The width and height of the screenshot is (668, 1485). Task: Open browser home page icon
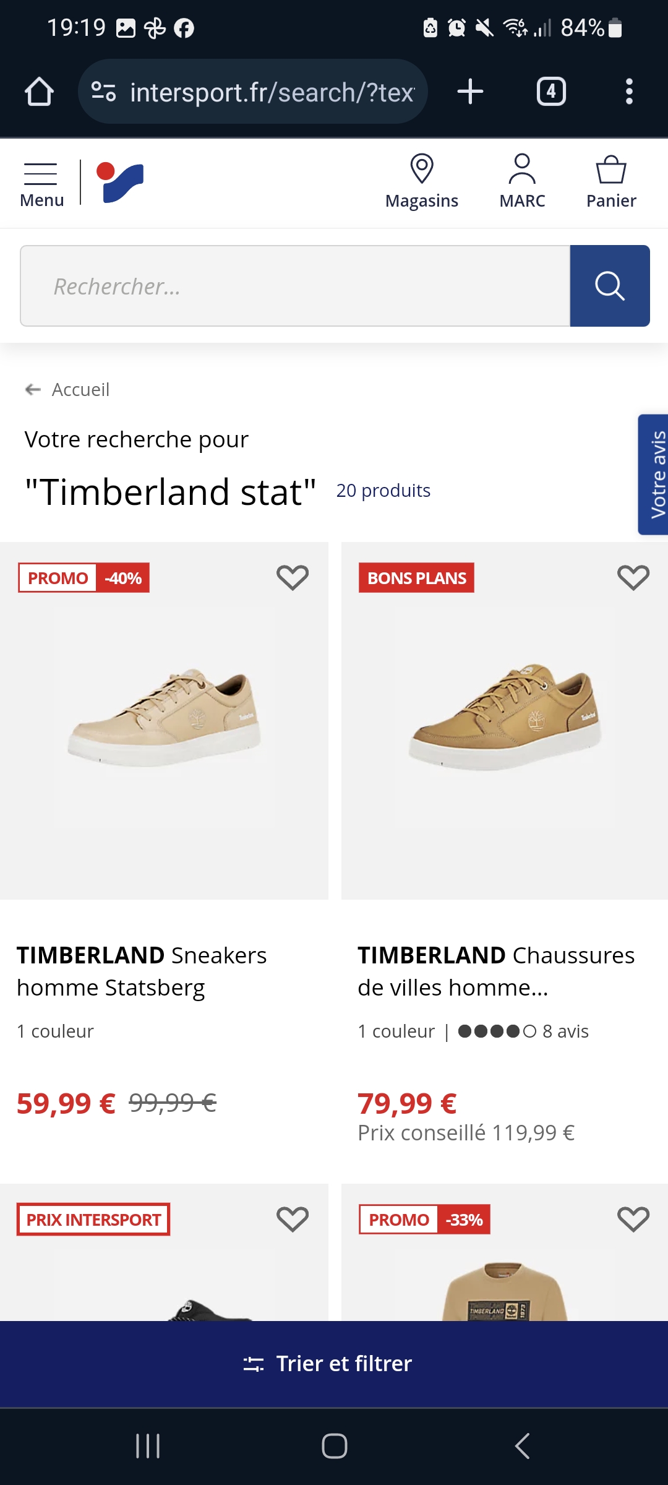click(39, 92)
